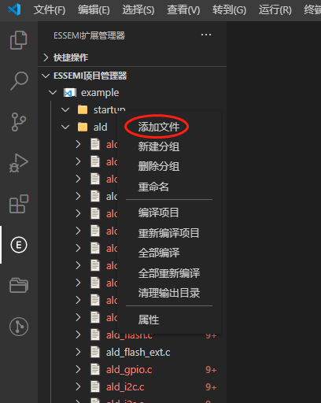Screen dimensions: 321x403
Task: Expand the ald_gpio.c file entry
Action: [x=78, y=370]
